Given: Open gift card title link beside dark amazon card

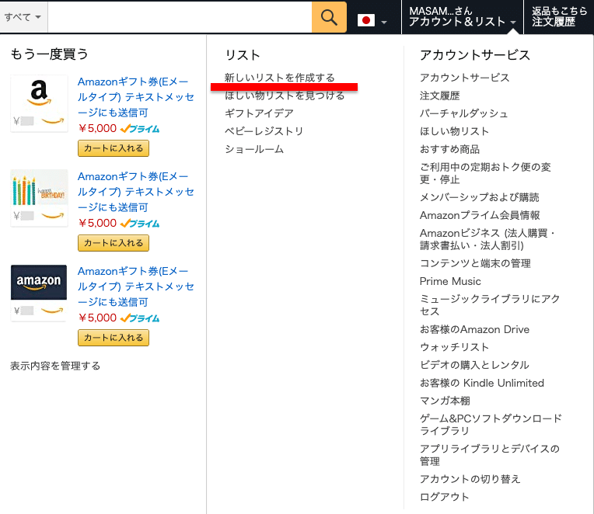Looking at the screenshot, I should point(135,287).
